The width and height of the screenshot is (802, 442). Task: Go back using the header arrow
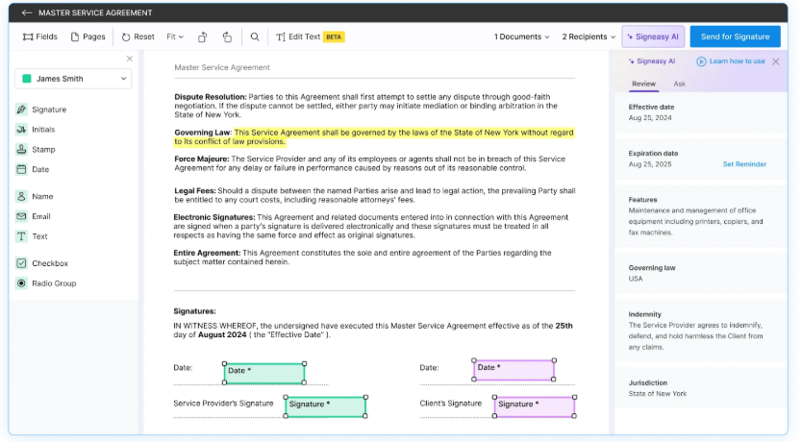point(26,12)
